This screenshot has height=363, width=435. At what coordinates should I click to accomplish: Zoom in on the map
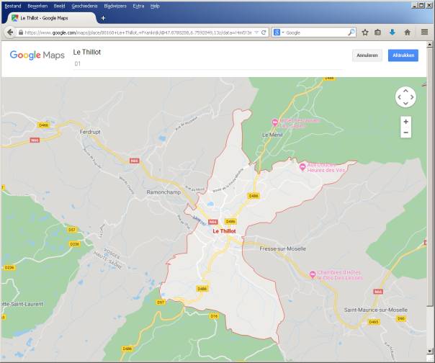point(405,122)
